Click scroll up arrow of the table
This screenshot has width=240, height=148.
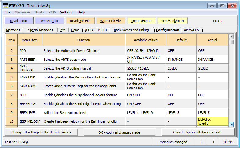pyautogui.click(x=231, y=37)
